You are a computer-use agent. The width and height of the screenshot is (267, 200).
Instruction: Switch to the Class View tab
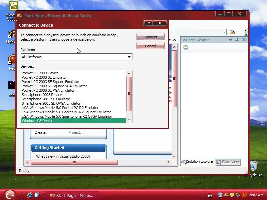click(x=228, y=162)
